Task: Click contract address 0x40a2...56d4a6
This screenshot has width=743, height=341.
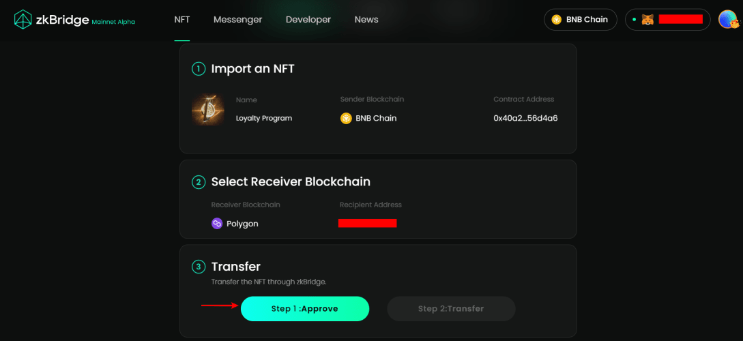Action: 525,119
